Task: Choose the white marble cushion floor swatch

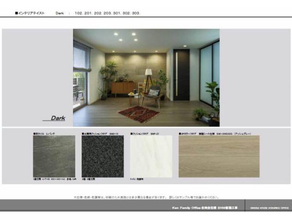Action: point(151,156)
